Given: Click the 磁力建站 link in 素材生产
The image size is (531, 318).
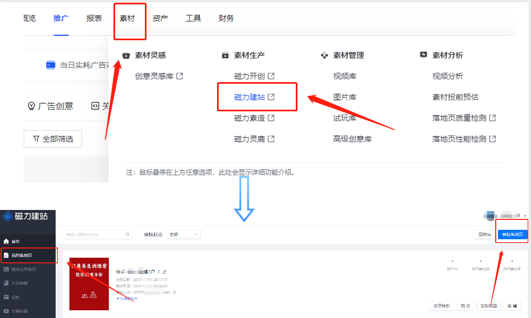Looking at the screenshot, I should tap(250, 97).
